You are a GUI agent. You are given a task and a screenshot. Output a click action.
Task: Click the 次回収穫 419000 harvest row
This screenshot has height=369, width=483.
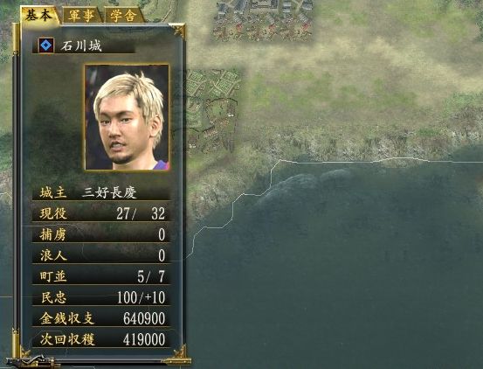point(101,339)
